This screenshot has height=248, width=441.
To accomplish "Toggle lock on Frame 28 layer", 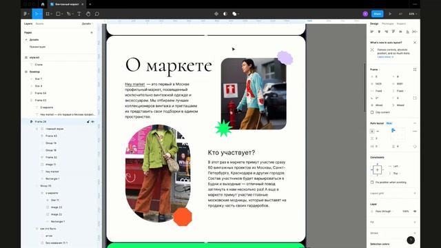I will click(x=88, y=122).
